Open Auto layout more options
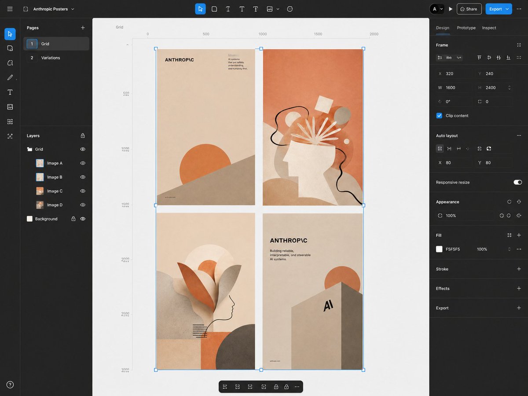Image resolution: width=528 pixels, height=396 pixels. 519,136
